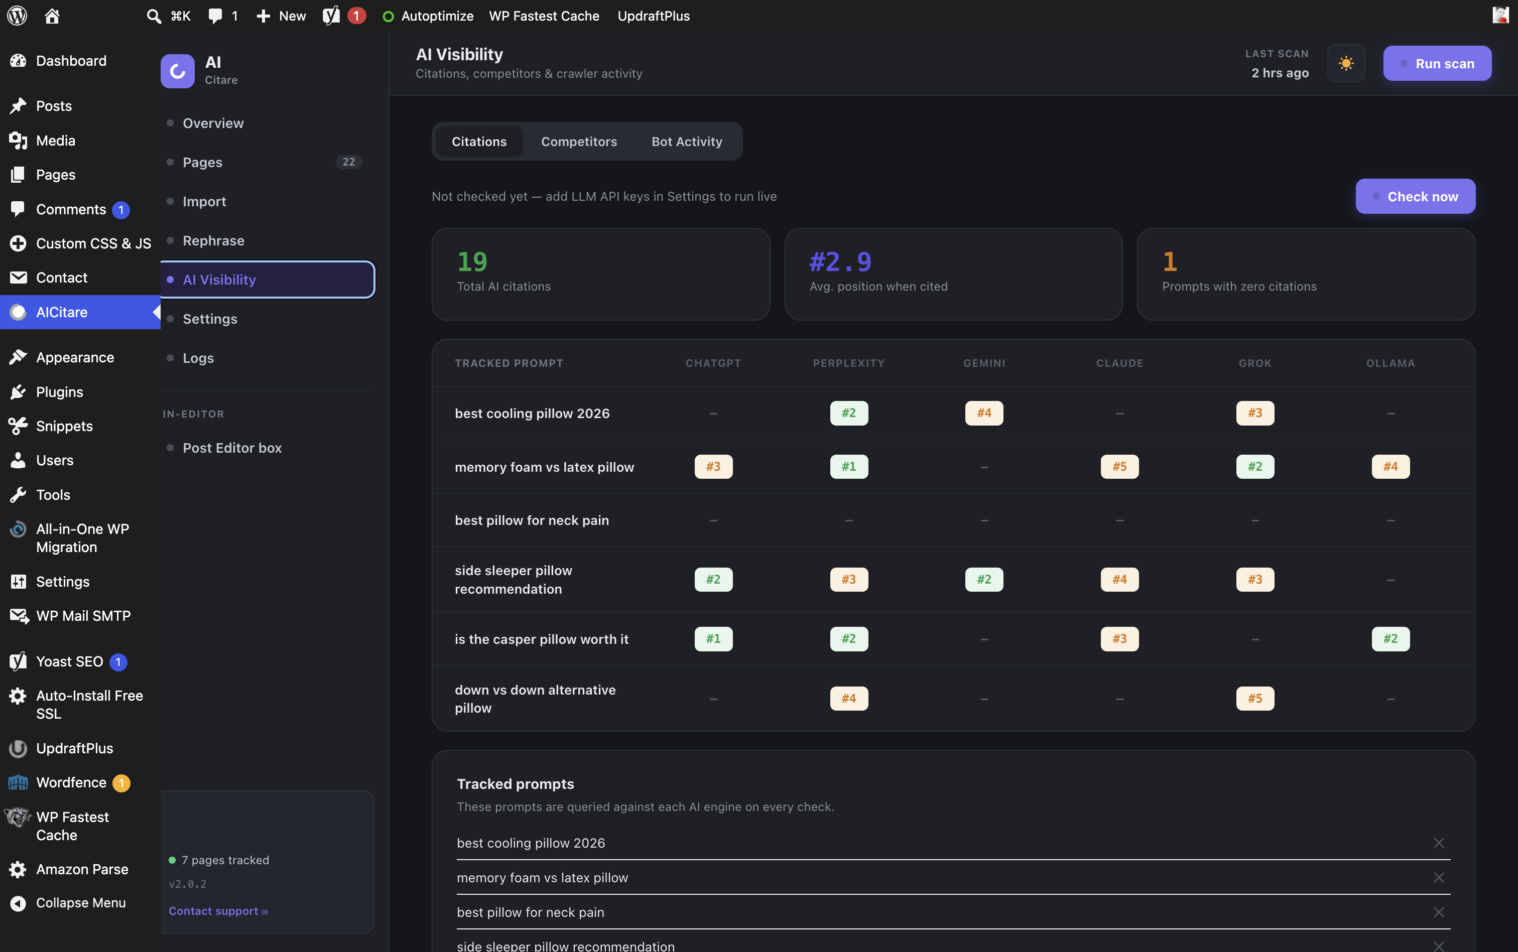Open WP Mail SMTP icon
This screenshot has width=1518, height=952.
[19, 616]
